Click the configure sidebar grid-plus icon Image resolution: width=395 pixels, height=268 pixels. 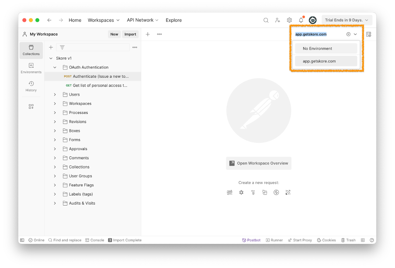(31, 107)
